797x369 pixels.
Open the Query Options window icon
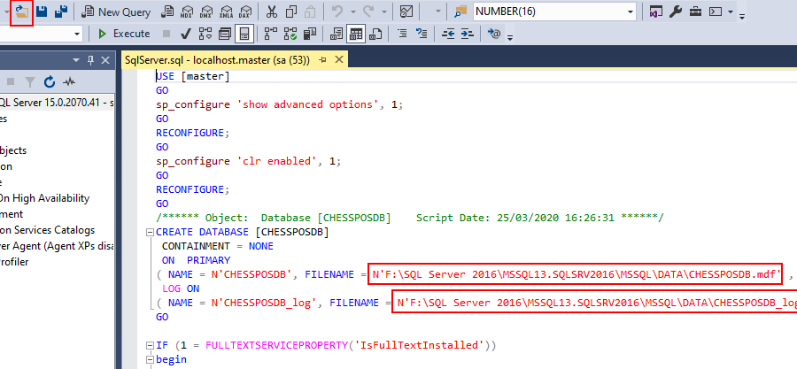(x=225, y=34)
